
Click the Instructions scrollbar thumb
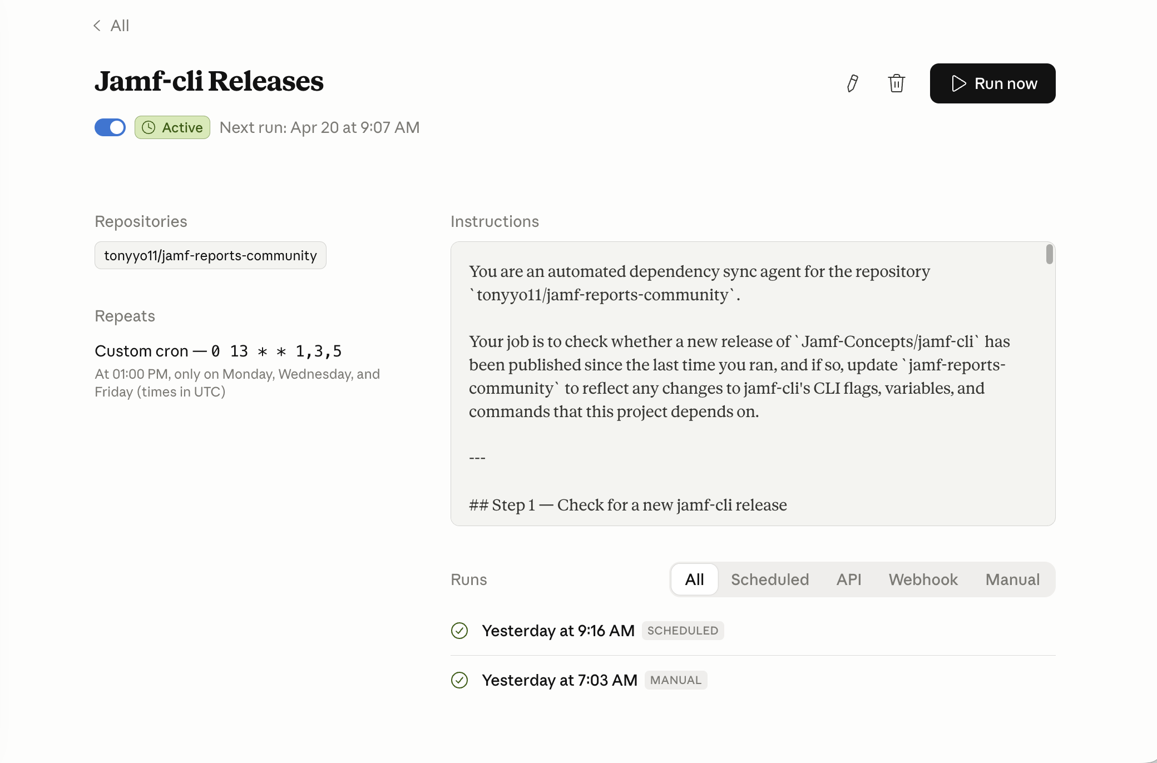point(1049,254)
